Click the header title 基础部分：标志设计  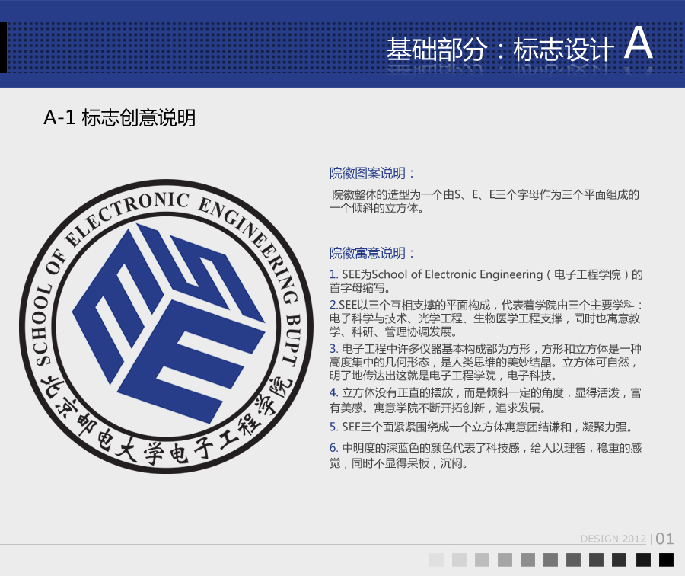pyautogui.click(x=500, y=49)
